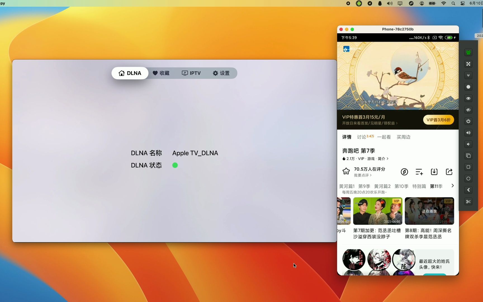Select season 黄河篇1

coord(347,186)
